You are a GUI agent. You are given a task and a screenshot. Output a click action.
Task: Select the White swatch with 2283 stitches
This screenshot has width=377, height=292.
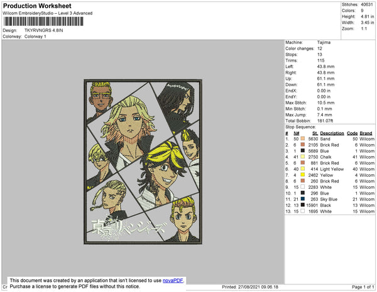[x=302, y=187]
